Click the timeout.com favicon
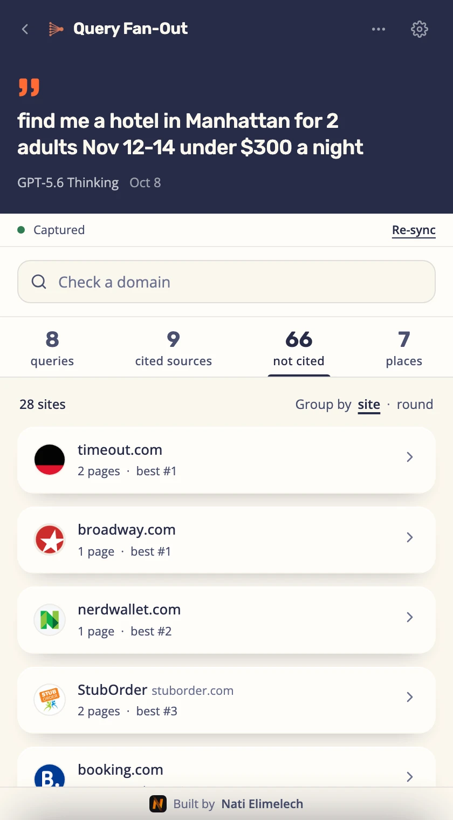 coord(50,460)
